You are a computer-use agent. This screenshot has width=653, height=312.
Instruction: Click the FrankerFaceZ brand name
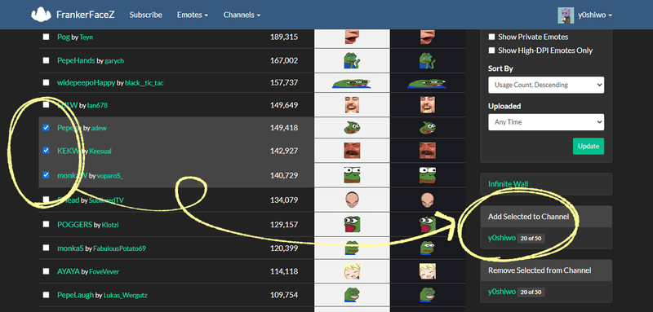point(86,15)
